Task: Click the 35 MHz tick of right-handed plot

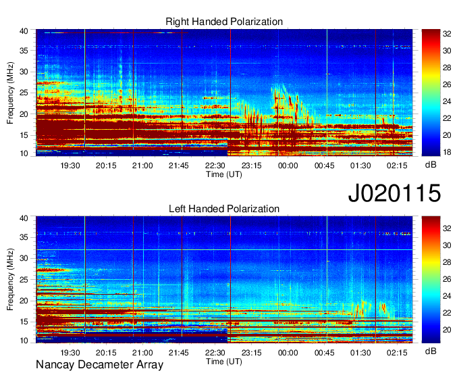Action: coord(24,51)
